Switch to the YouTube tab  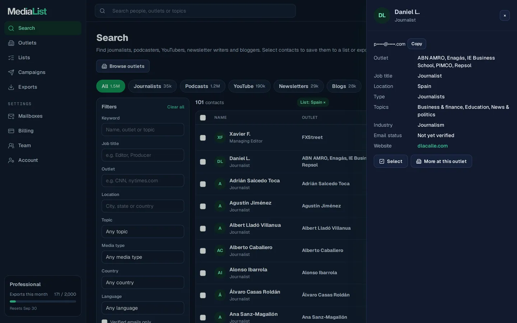250,86
